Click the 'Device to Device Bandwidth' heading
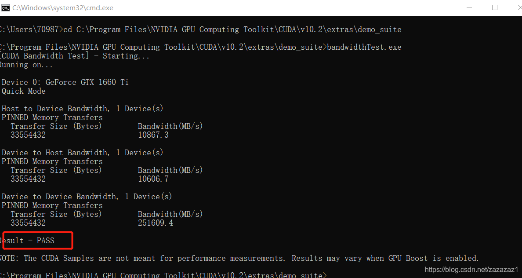This screenshot has width=522, height=278. click(87, 197)
